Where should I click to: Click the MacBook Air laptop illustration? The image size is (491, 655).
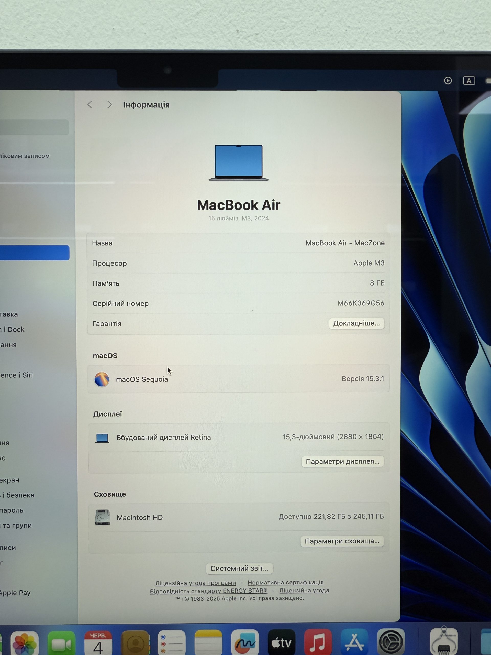pos(239,162)
